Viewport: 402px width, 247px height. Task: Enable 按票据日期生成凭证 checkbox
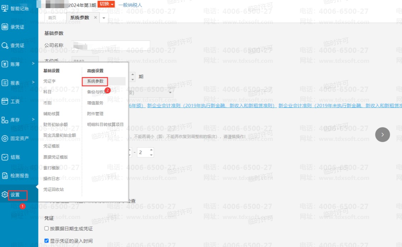47,229
